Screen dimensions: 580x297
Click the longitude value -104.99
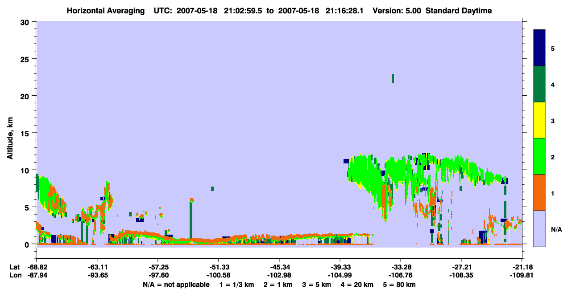[x=340, y=276]
